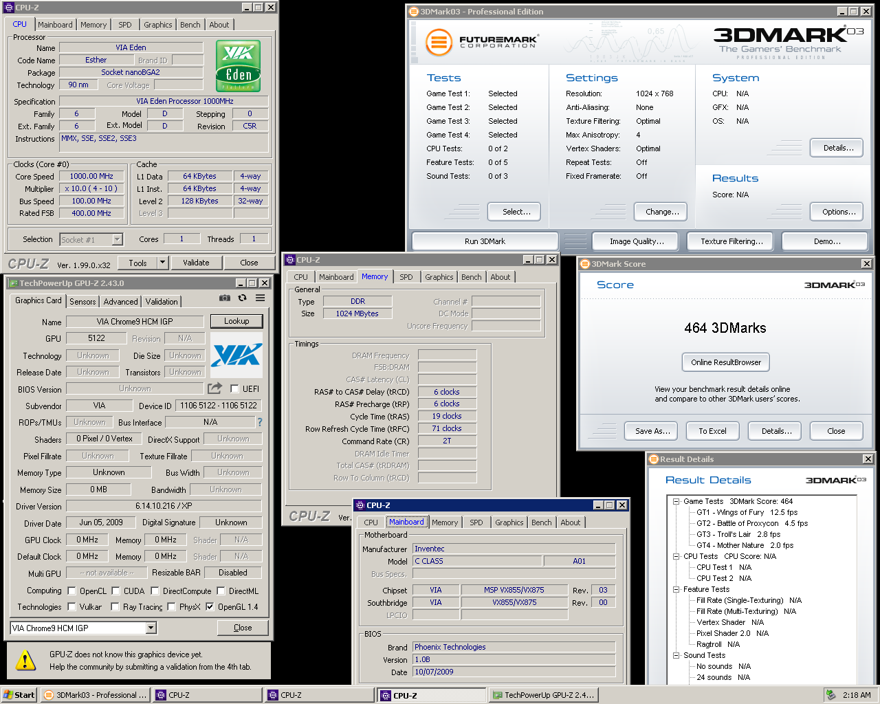Select Pixel Shader 2.0 result row
The width and height of the screenshot is (880, 704).
tap(732, 633)
